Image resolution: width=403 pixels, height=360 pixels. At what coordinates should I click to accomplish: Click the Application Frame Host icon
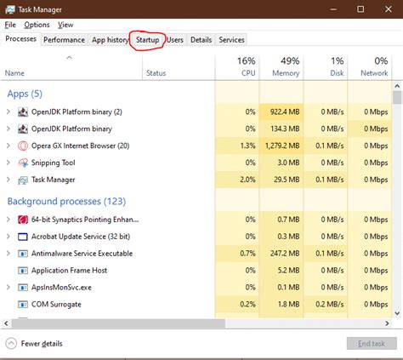tap(23, 271)
